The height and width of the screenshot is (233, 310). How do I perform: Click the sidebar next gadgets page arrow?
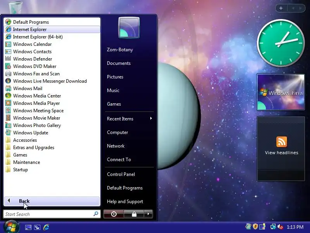[x=300, y=8]
